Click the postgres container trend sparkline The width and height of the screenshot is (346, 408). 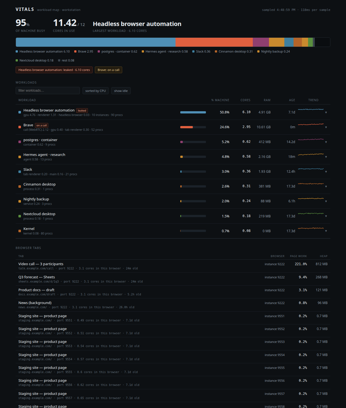[x=311, y=139]
